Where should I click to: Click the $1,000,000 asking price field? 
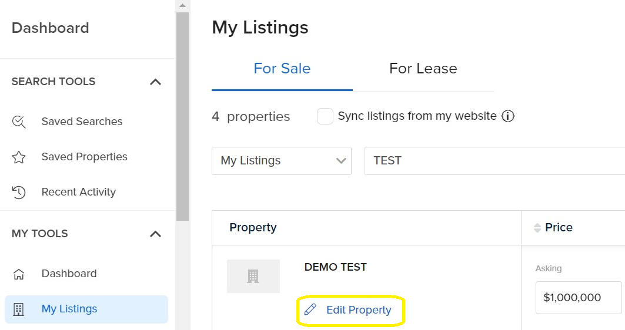(578, 298)
